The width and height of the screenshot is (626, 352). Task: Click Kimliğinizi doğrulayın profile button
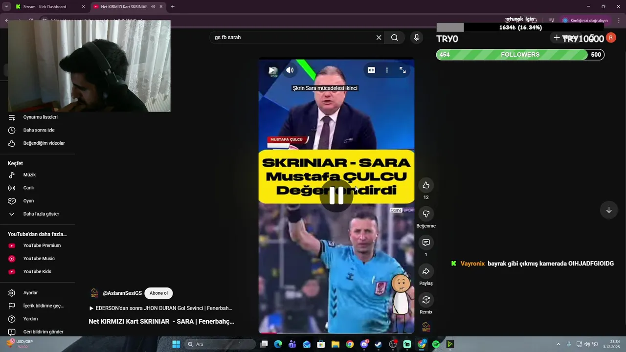[x=585, y=21]
